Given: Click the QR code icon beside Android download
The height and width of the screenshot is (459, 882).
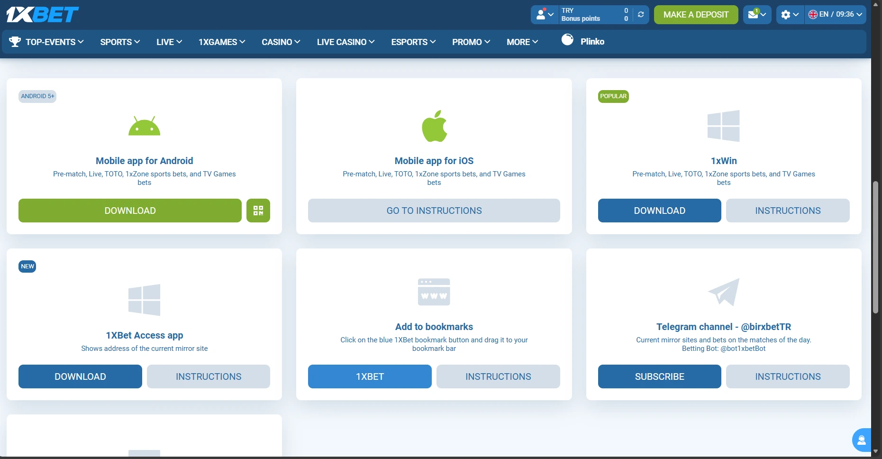Looking at the screenshot, I should coord(258,210).
